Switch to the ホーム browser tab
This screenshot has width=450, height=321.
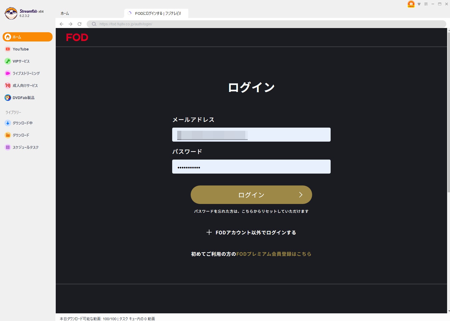coord(65,13)
